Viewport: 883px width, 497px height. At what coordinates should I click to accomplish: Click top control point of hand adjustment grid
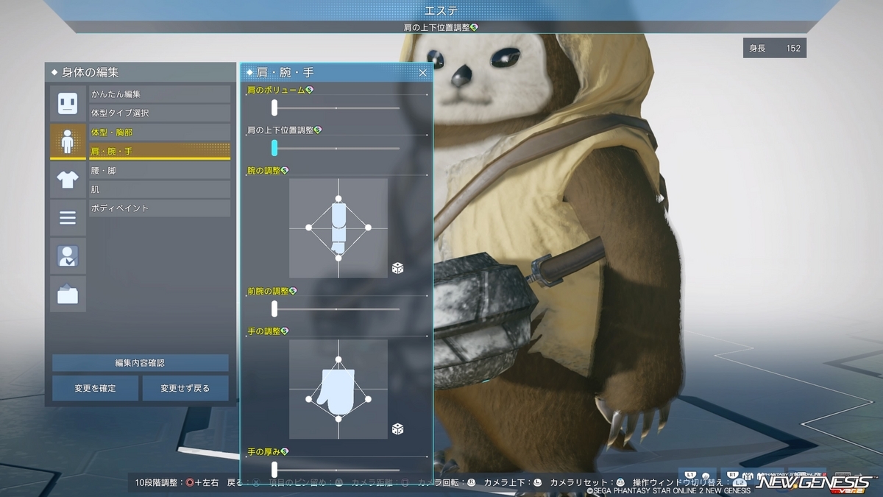(x=338, y=359)
